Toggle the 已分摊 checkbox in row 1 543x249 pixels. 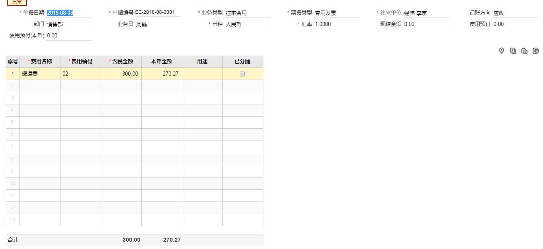click(242, 74)
